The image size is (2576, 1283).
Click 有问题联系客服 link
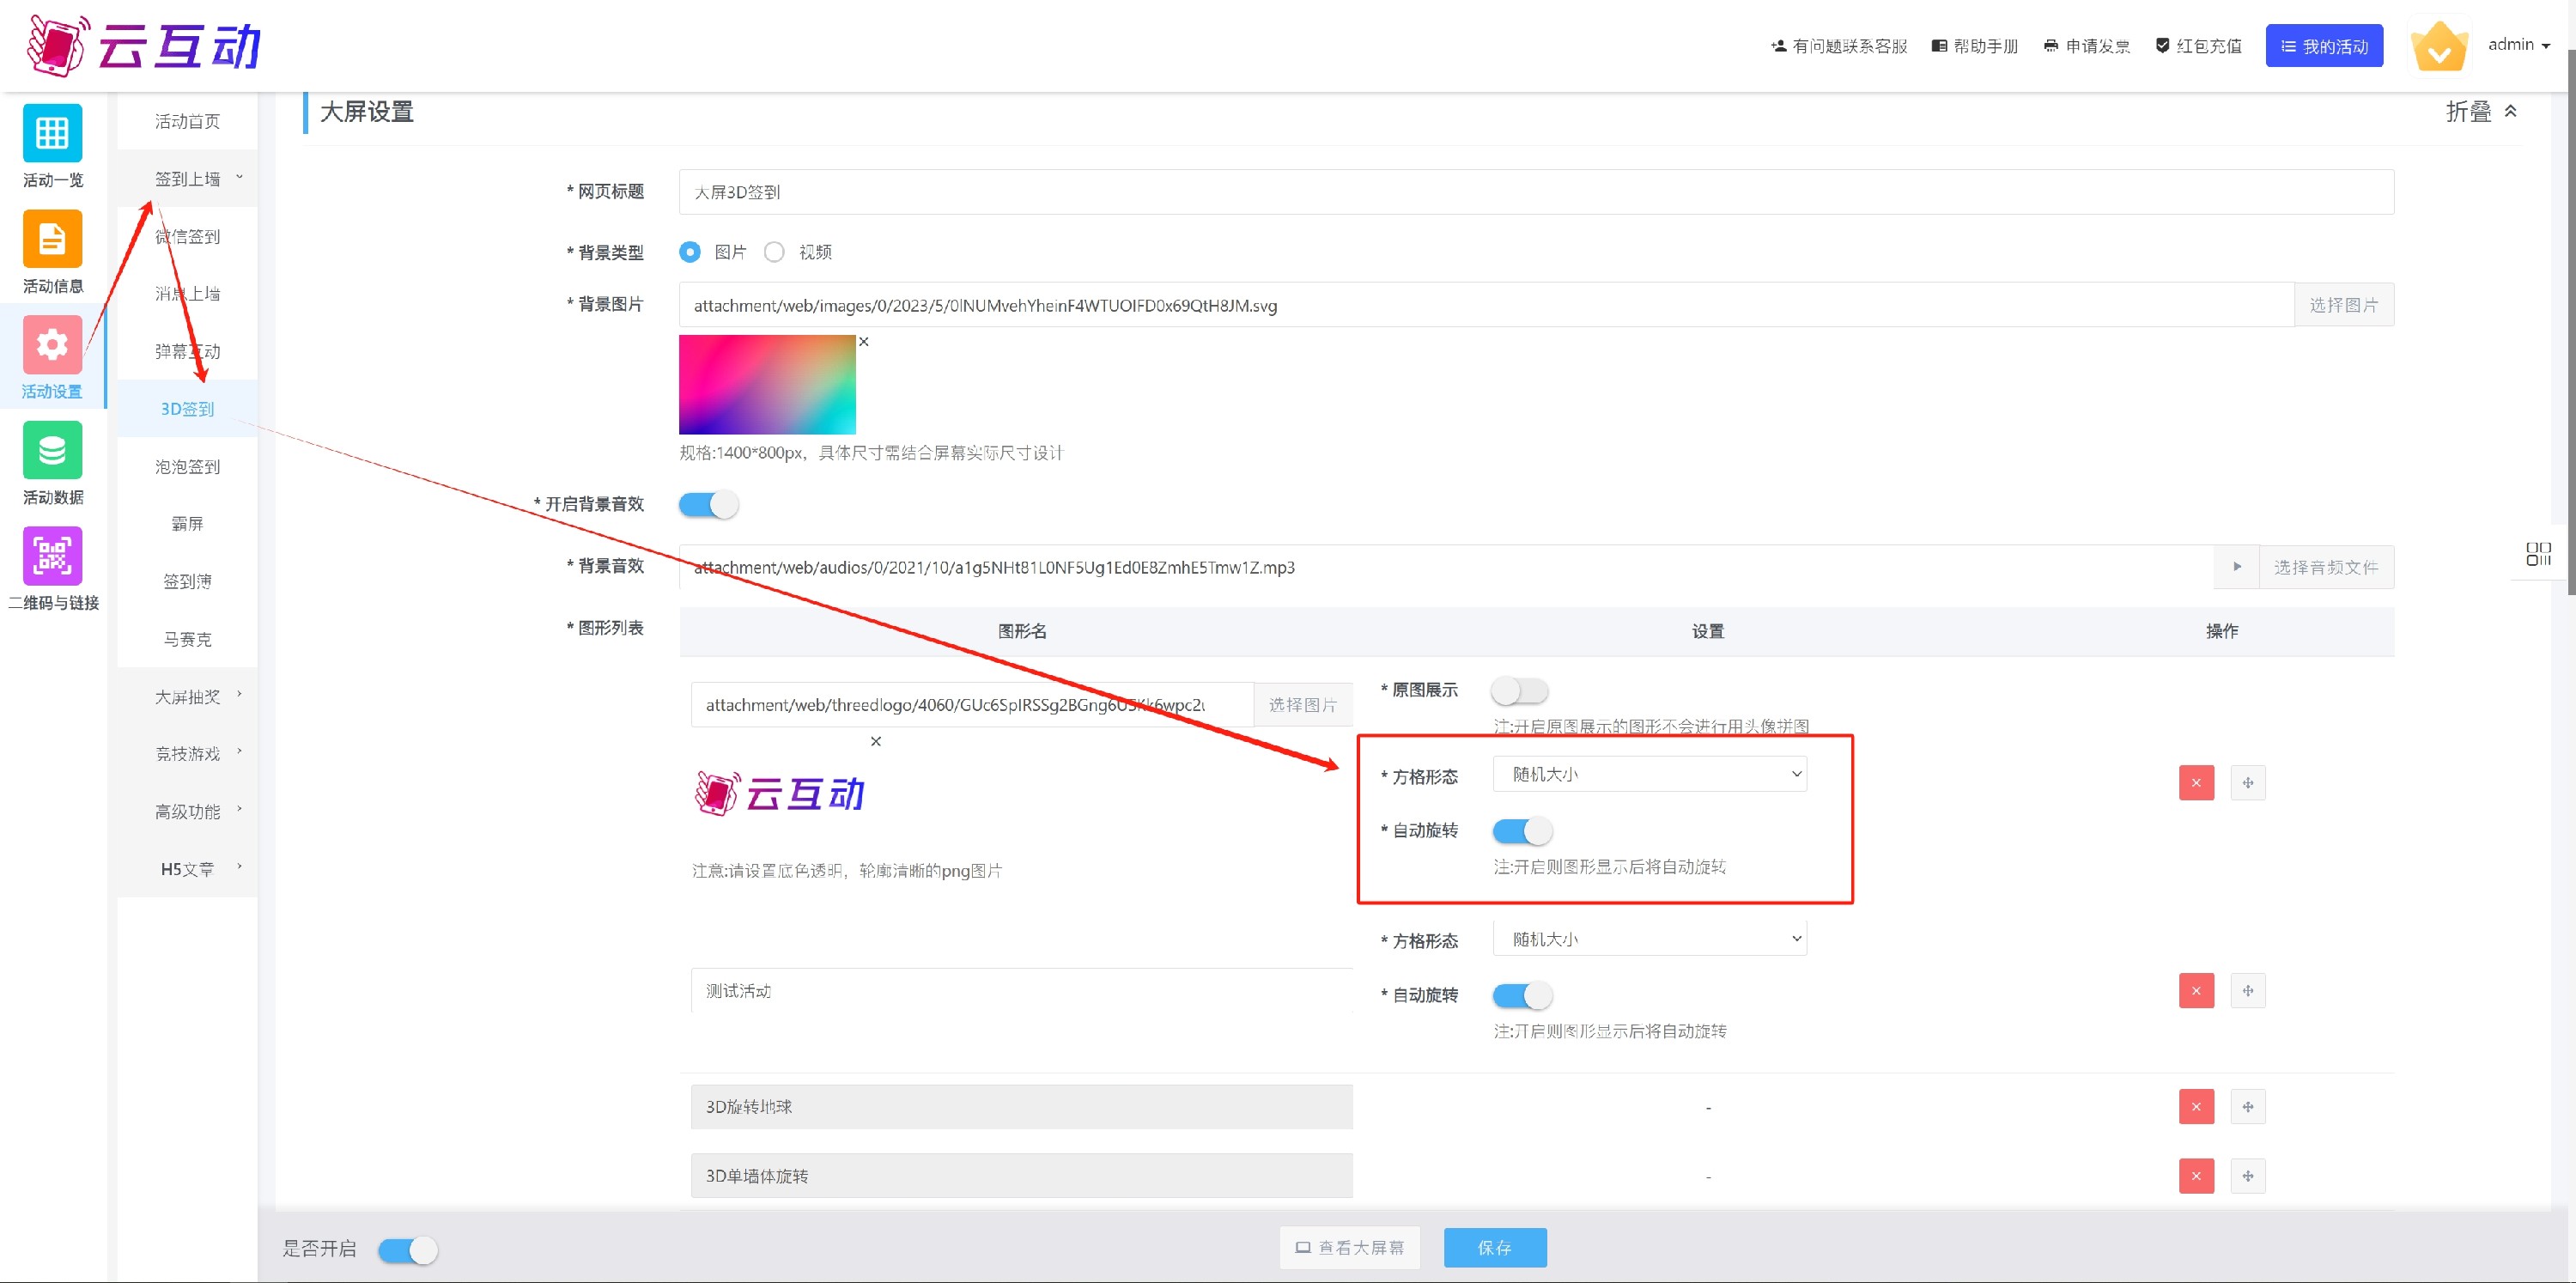coord(1839,46)
